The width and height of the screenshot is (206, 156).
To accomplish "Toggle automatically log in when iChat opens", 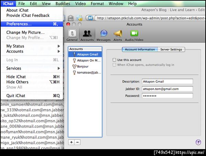I will 114,65.
